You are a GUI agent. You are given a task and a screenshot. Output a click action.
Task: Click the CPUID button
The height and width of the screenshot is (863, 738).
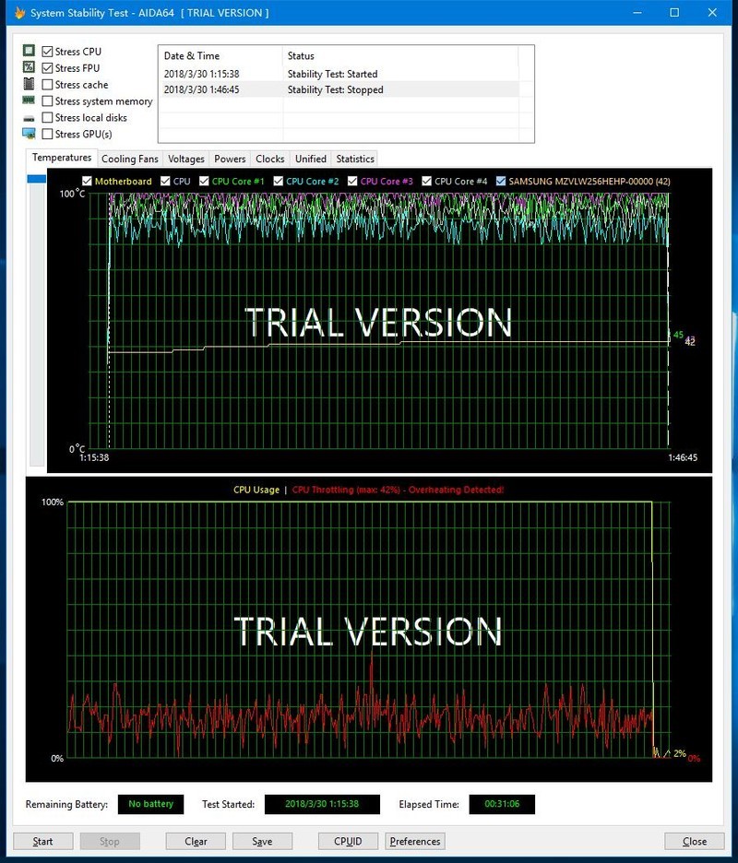pyautogui.click(x=347, y=841)
